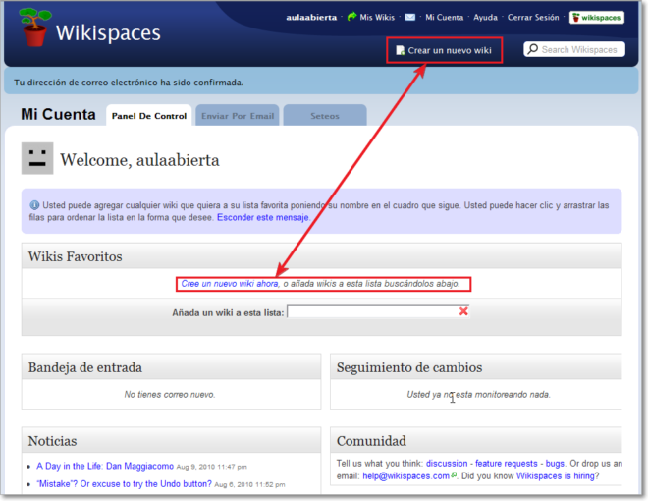Open Ayuda help link
The image size is (648, 501).
pos(485,18)
